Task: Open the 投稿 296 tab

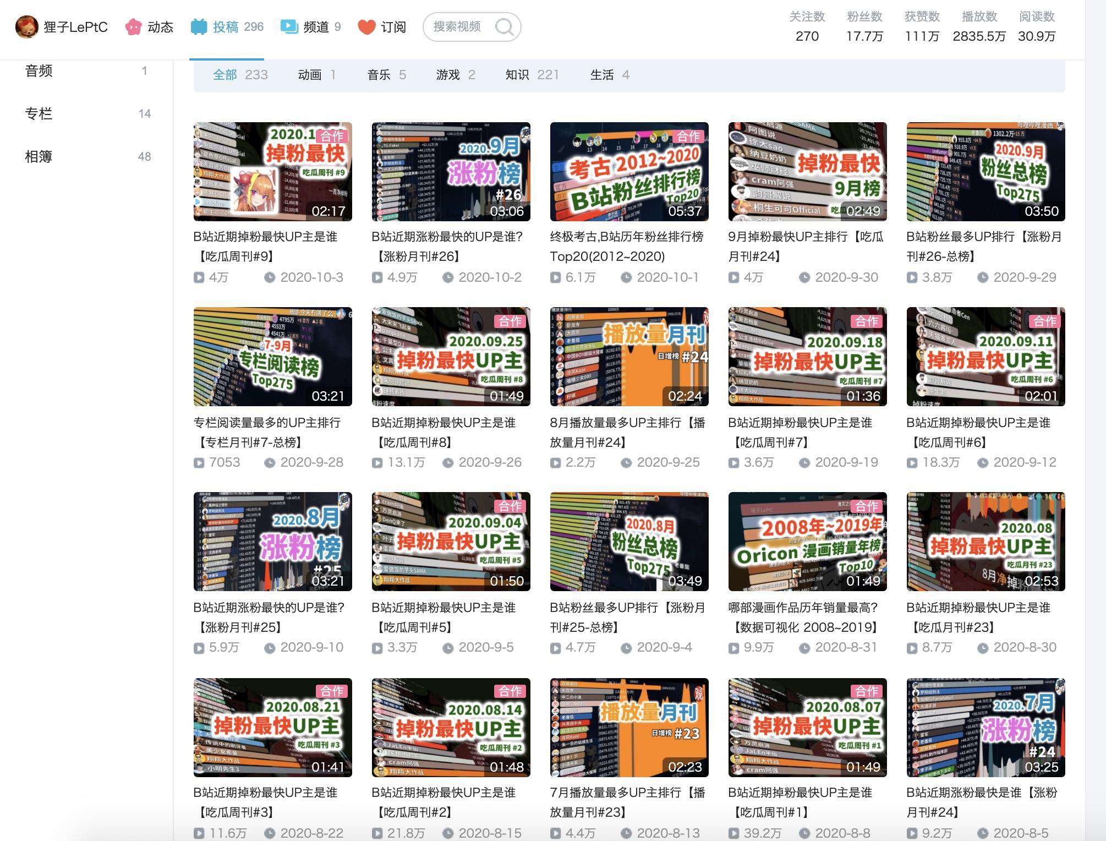Action: [227, 27]
